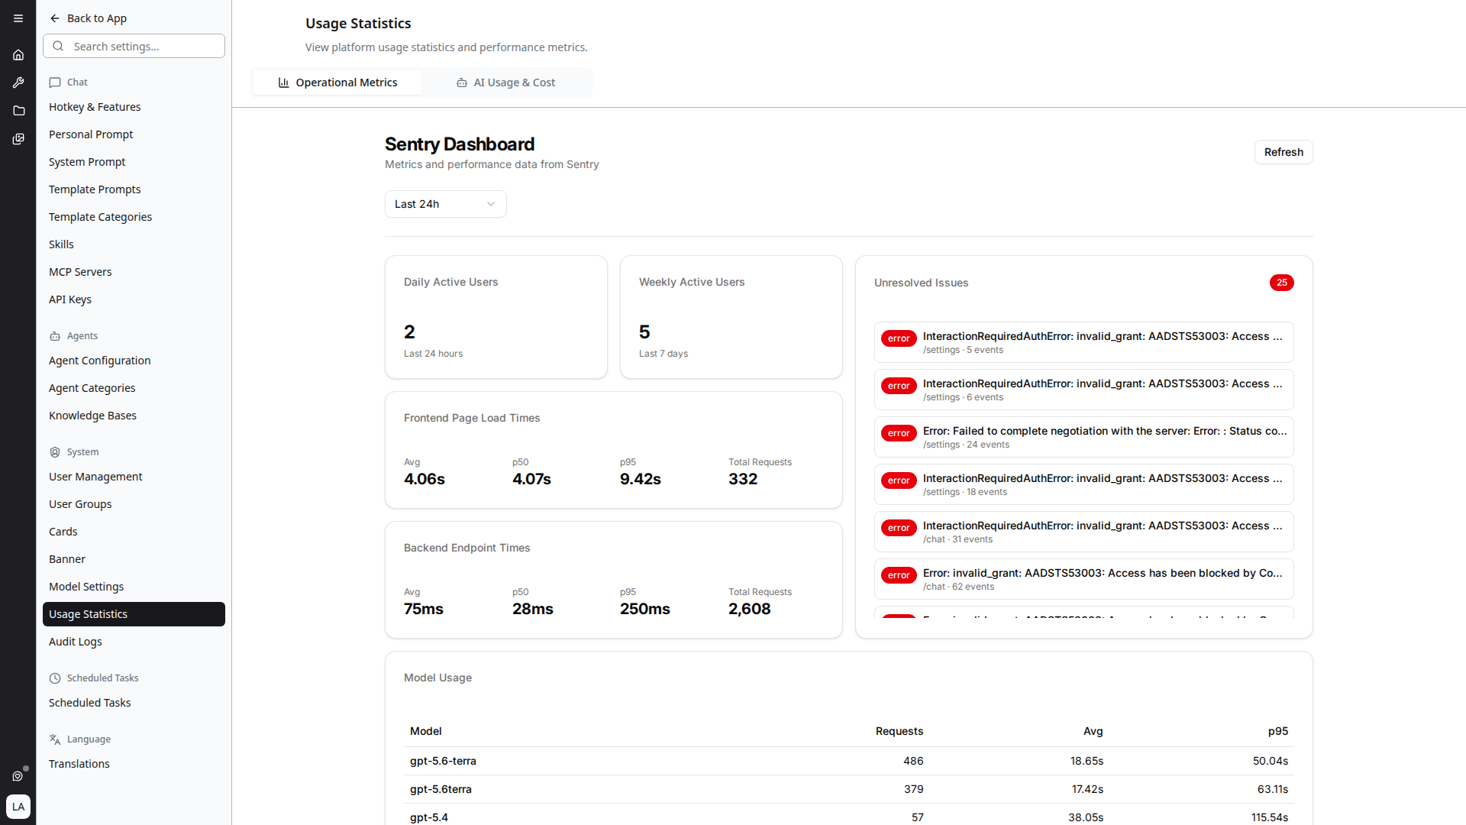Click the gpt-5.6-terra model row
Viewport: 1466px width, 825px height.
(x=849, y=761)
